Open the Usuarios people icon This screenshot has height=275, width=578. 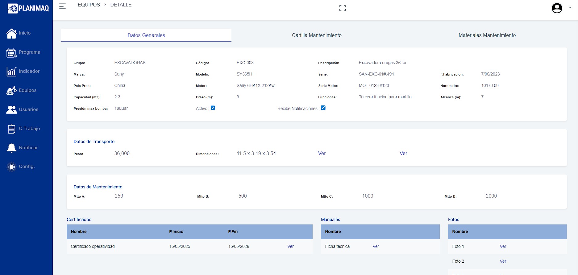tap(11, 109)
